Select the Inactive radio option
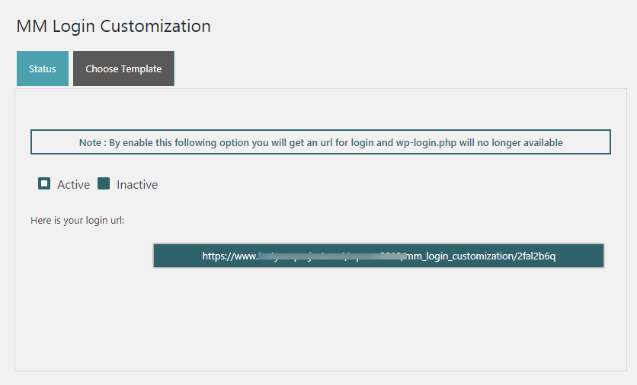637x385 pixels. 104,184
